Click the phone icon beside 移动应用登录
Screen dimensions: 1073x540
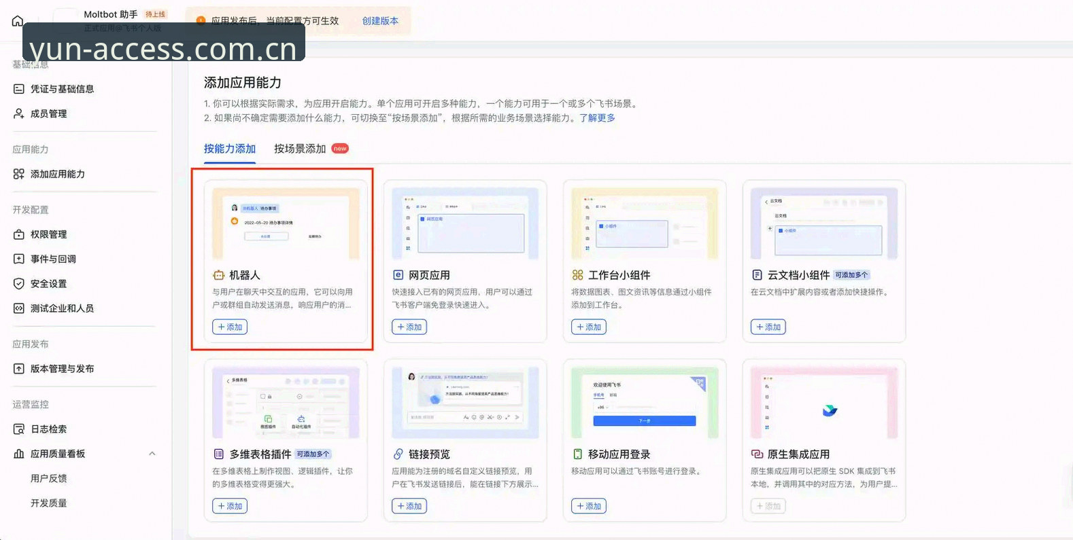[577, 454]
